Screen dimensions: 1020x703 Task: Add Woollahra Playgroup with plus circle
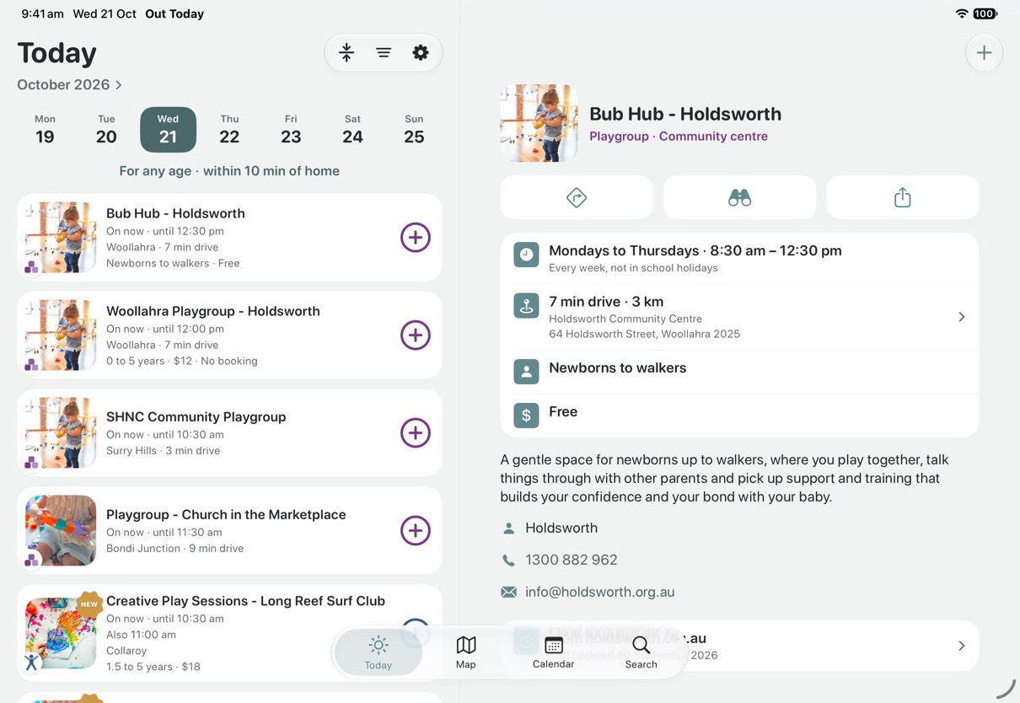[x=416, y=335]
